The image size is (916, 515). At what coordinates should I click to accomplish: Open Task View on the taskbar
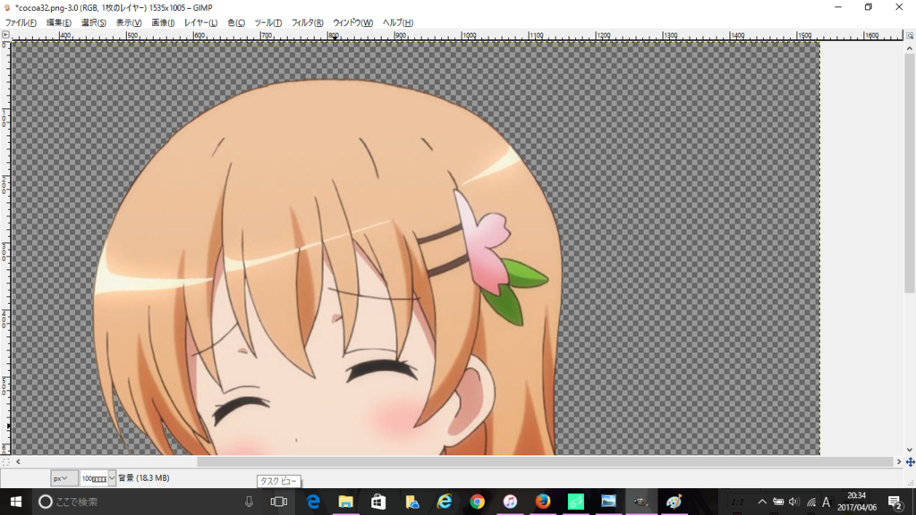(279, 502)
